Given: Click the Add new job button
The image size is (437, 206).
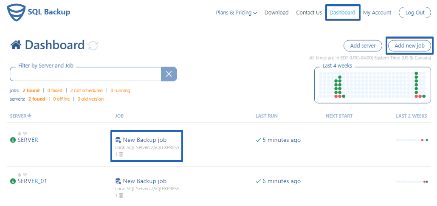Looking at the screenshot, I should pyautogui.click(x=409, y=45).
